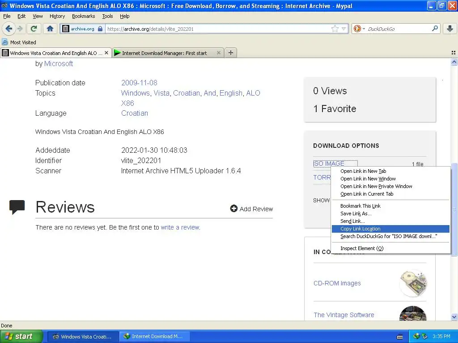Open the DuckDuckGo search engine selector
The image size is (458, 343).
[x=359, y=29]
